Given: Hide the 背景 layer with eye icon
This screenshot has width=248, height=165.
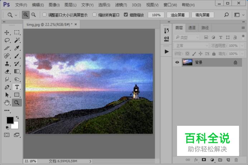Looking at the screenshot, I should coord(177,62).
